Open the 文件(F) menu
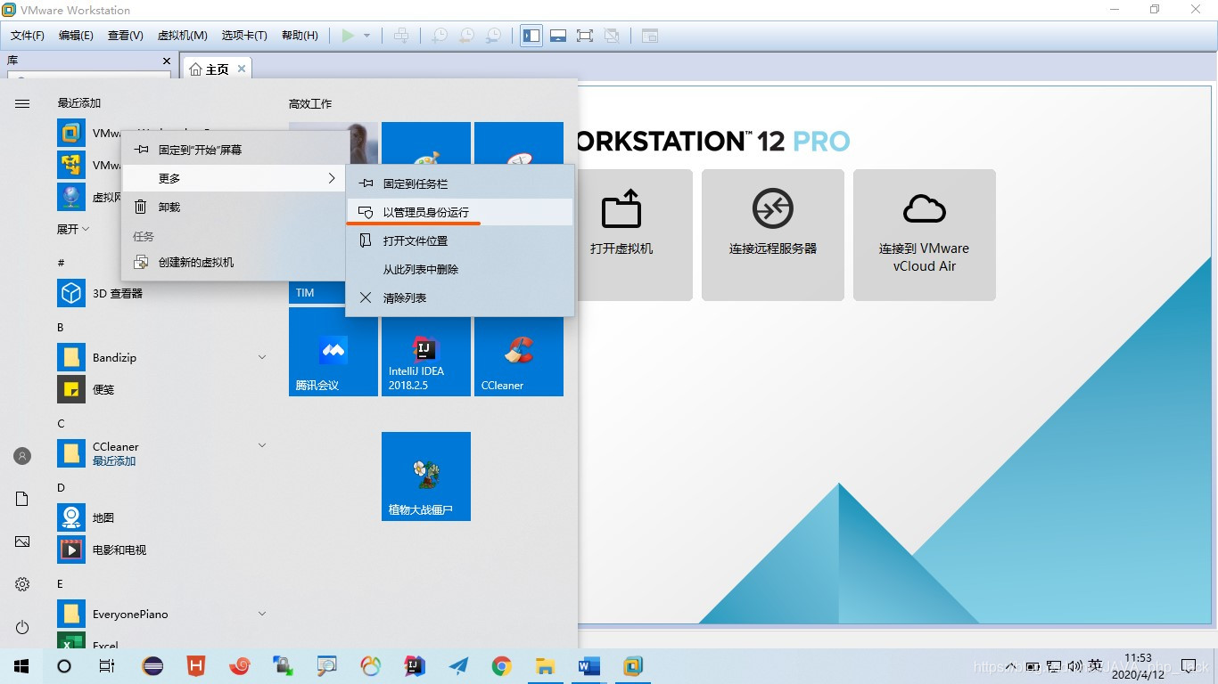 point(28,36)
